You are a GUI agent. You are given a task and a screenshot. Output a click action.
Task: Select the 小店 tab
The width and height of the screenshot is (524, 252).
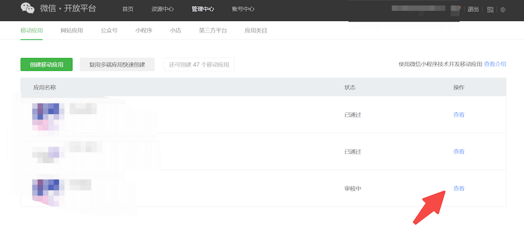(176, 31)
